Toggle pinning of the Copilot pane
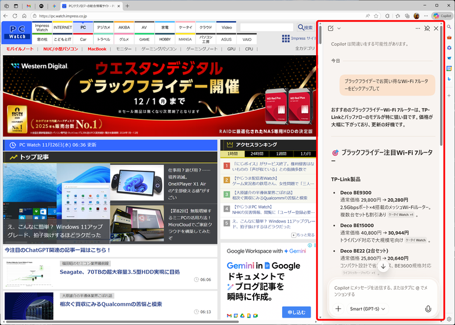 click(427, 28)
